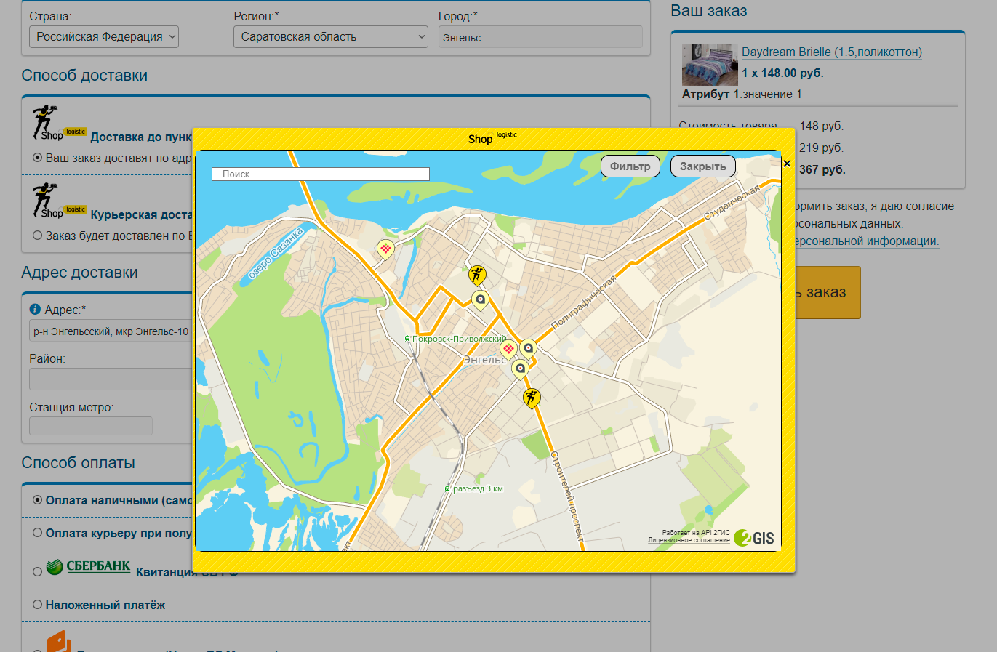
Task: Click the bedding product thumbnail image
Action: pos(710,65)
